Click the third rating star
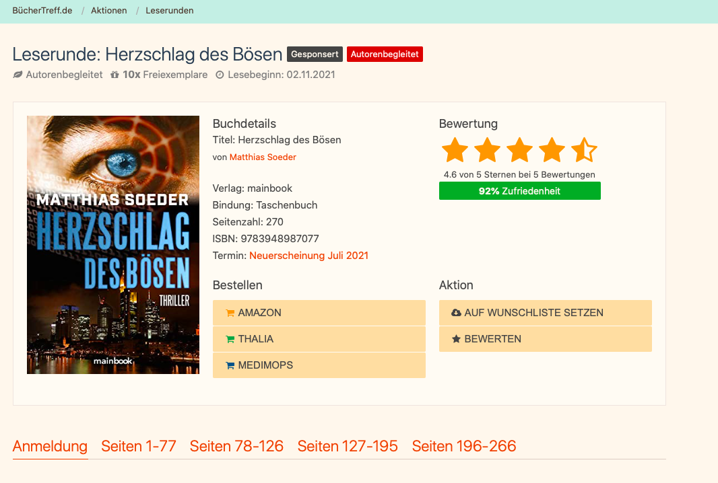The image size is (718, 483). tap(520, 149)
